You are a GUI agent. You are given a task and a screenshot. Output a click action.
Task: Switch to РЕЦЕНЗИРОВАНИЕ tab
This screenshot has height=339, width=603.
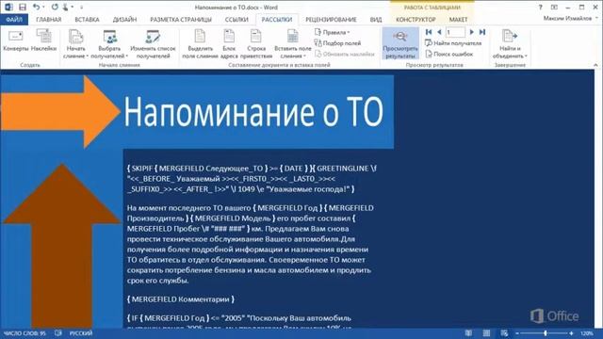(x=331, y=19)
